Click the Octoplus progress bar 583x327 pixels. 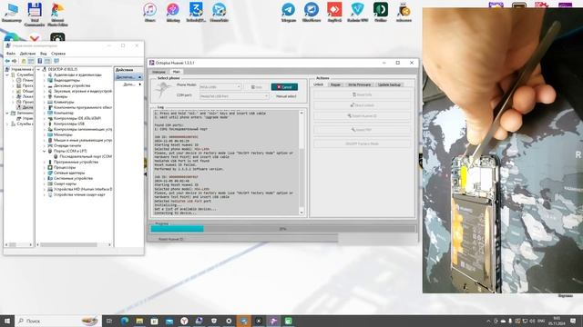pyautogui.click(x=283, y=229)
